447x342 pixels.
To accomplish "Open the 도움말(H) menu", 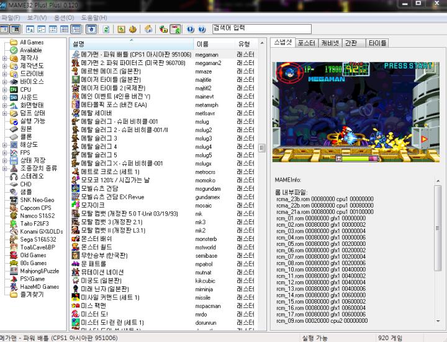I will [x=94, y=17].
